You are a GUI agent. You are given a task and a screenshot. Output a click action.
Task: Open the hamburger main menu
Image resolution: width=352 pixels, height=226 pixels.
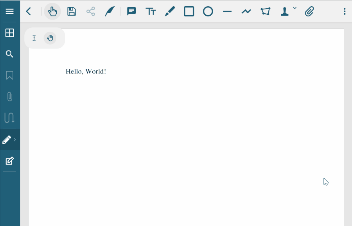click(9, 11)
